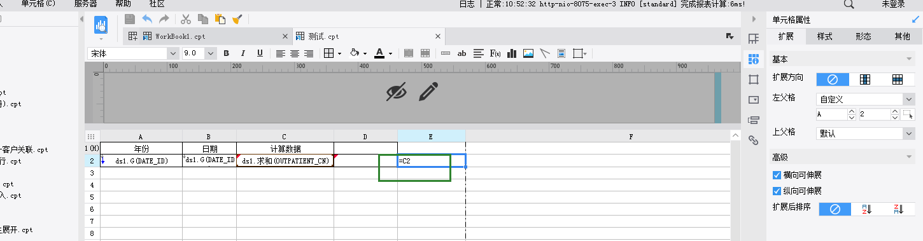The width and height of the screenshot is (923, 241).
Task: Insert a chart with the bar chart icon
Action: coord(511,53)
